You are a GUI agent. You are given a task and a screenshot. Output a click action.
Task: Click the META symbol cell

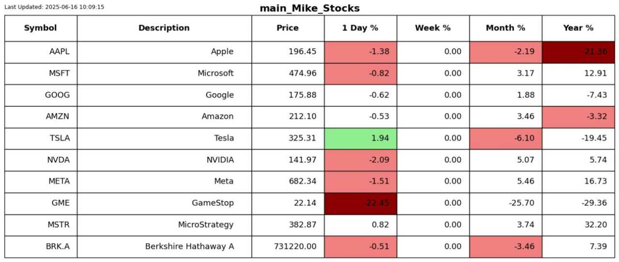[x=41, y=182]
